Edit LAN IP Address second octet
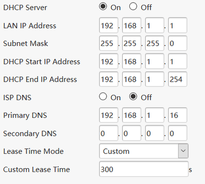The width and height of the screenshot is (205, 184). [x=132, y=25]
